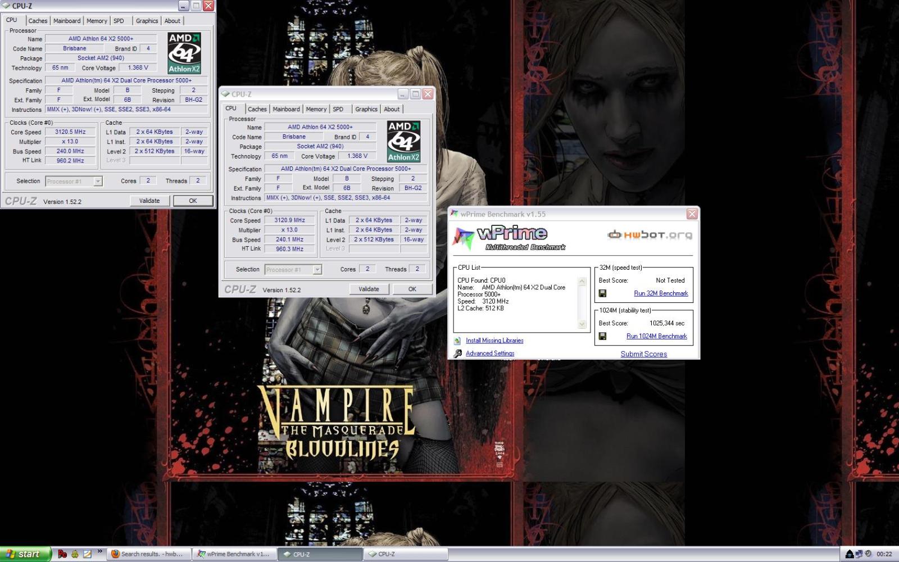The image size is (899, 562).
Task: Click OK in the 3120.5 MHz CPU-Z window
Action: 193,201
